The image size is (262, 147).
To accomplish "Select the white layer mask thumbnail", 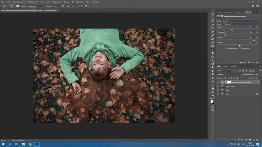I will 229,82.
